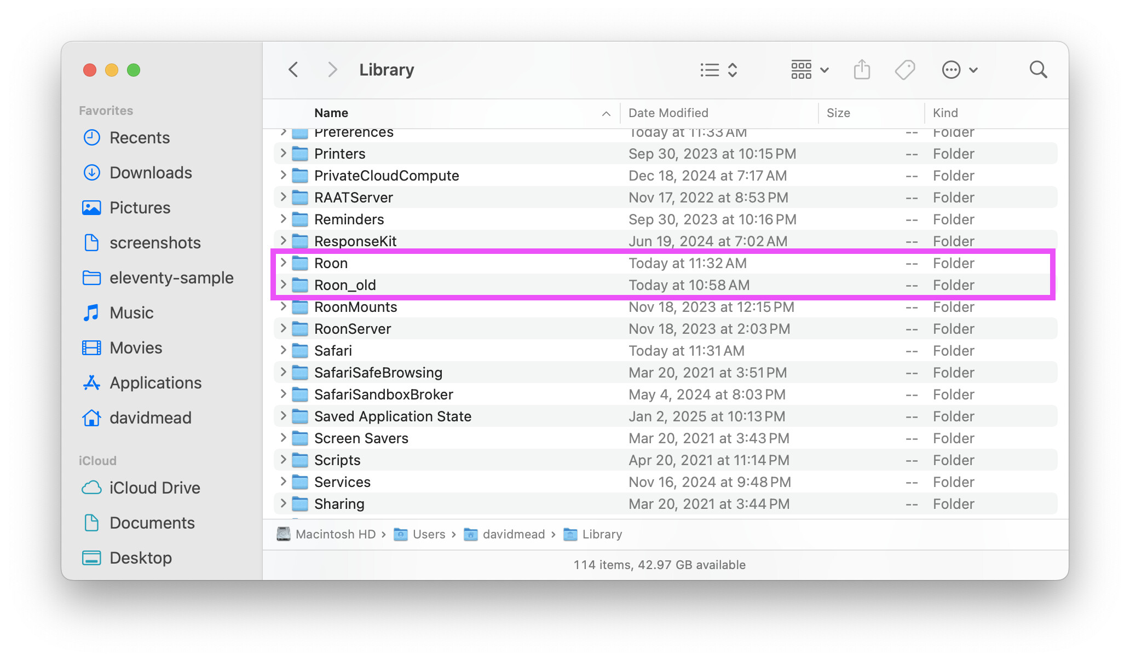Sort by the Kind column header

pos(945,113)
